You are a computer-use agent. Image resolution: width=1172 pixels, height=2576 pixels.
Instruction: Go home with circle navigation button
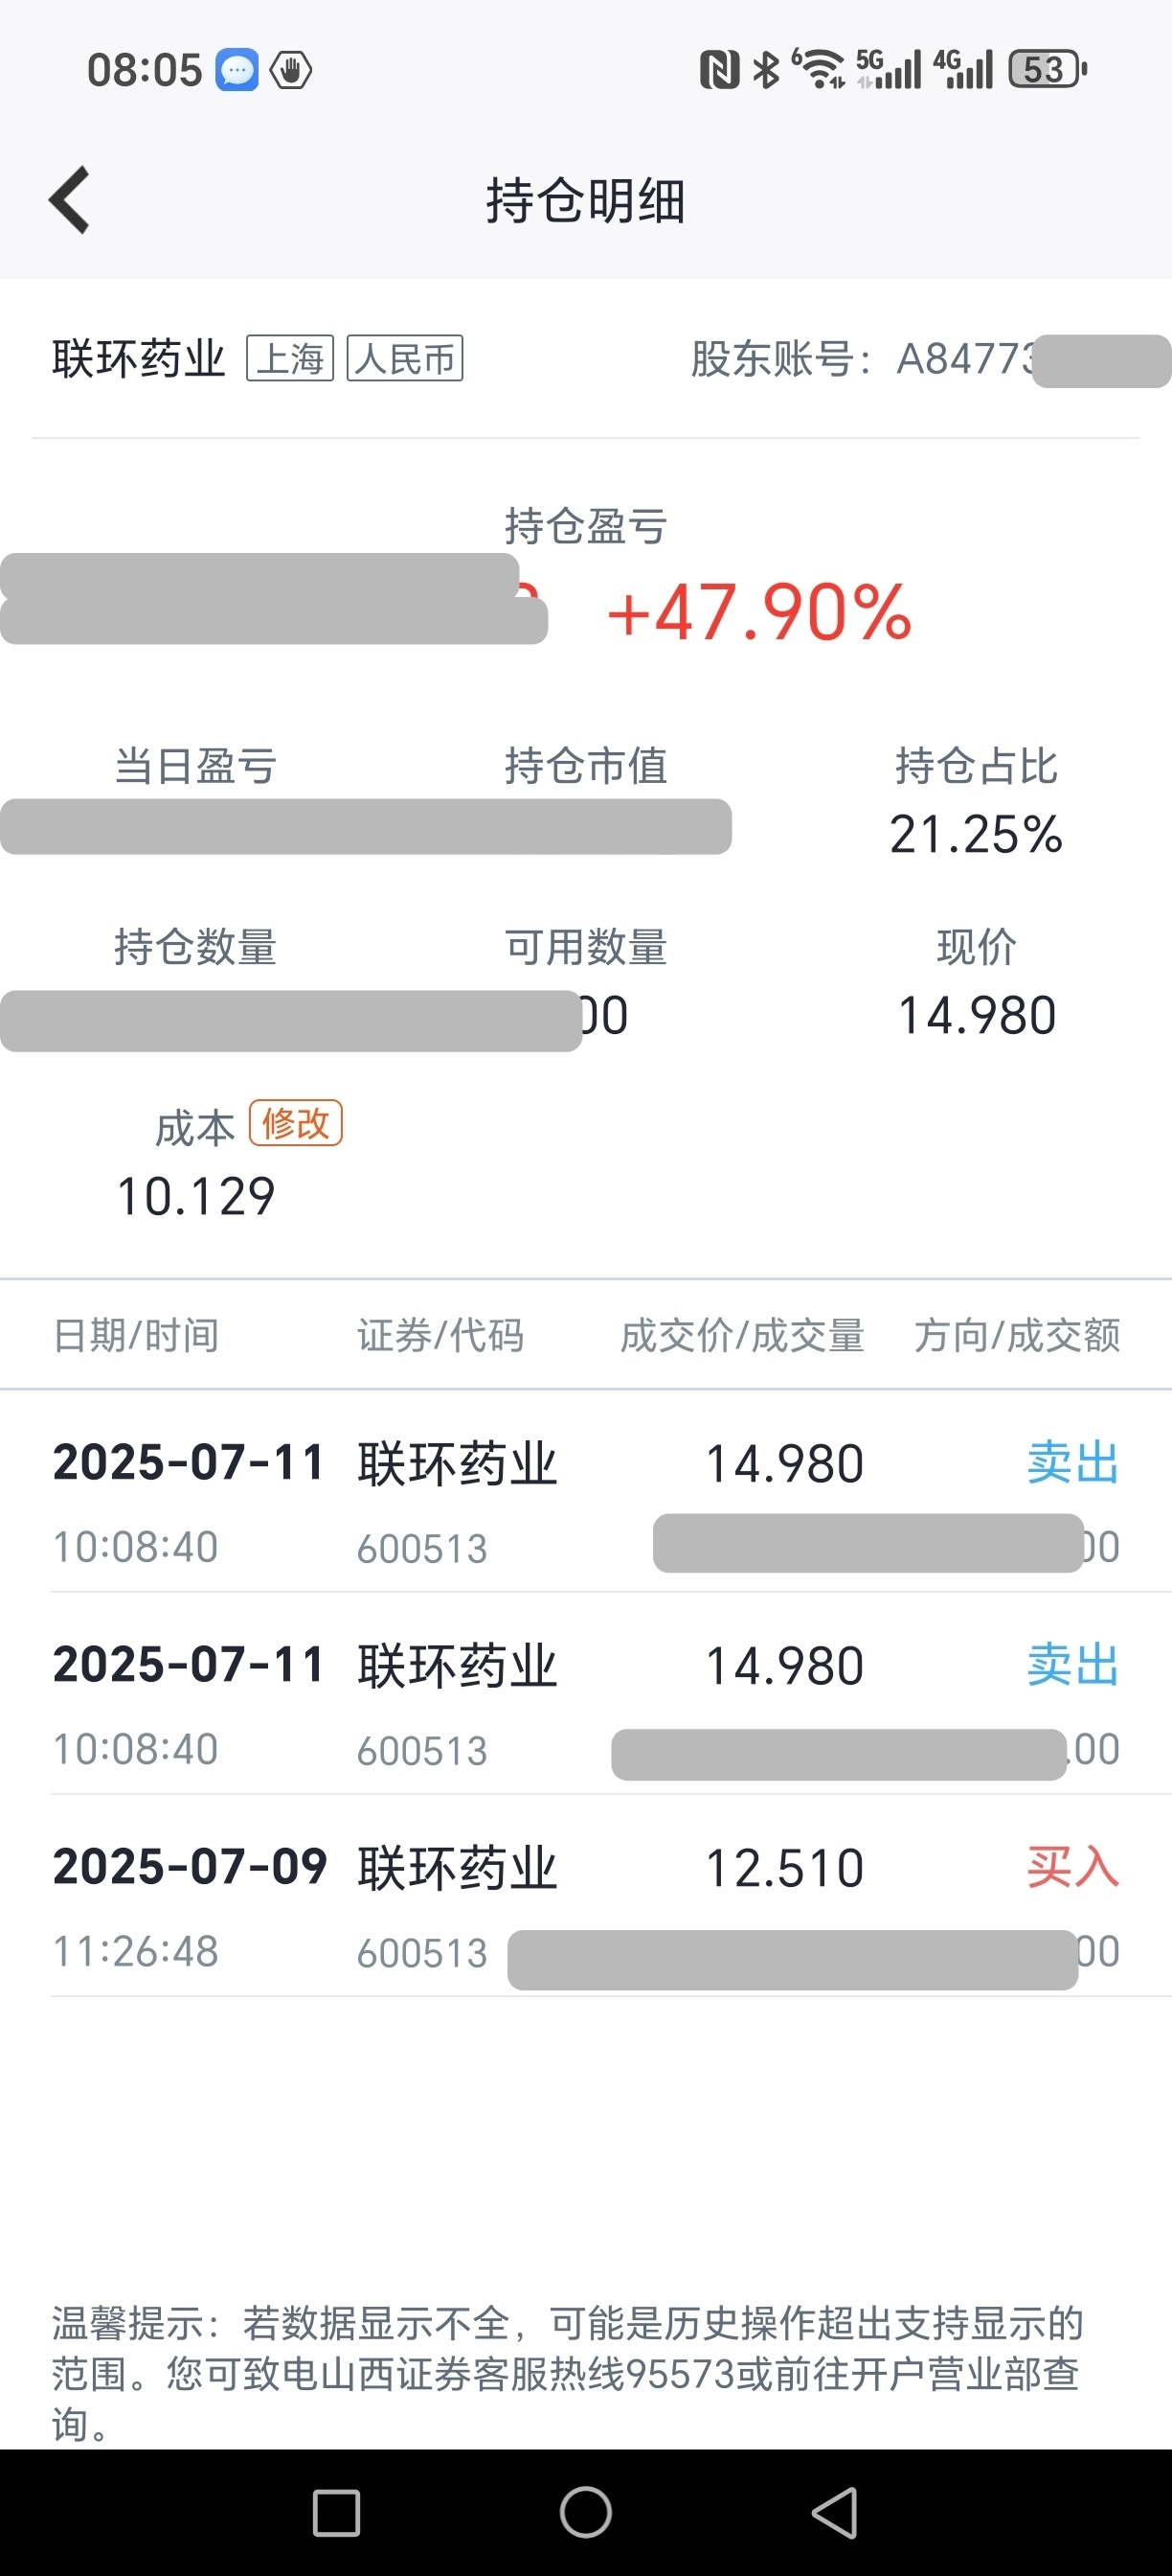point(585,2512)
